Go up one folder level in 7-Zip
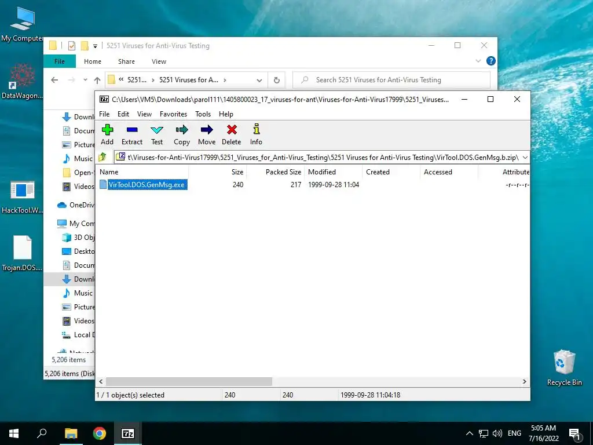This screenshot has height=445, width=593. 103,157
